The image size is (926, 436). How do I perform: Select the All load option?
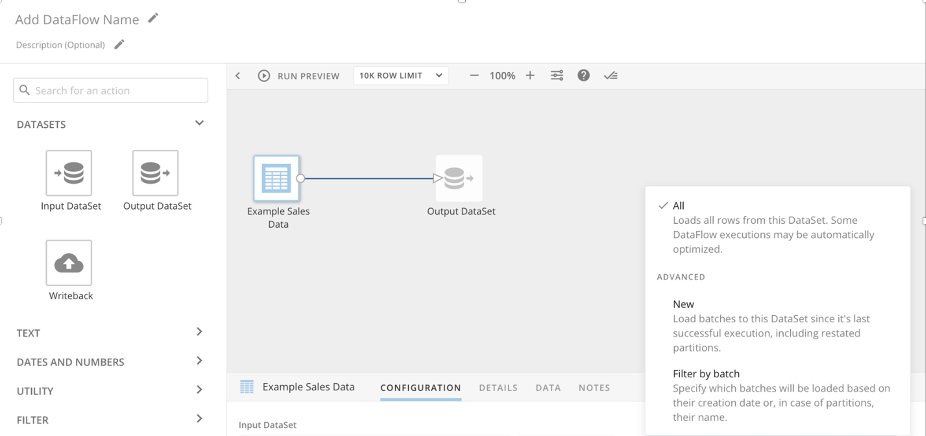(678, 206)
